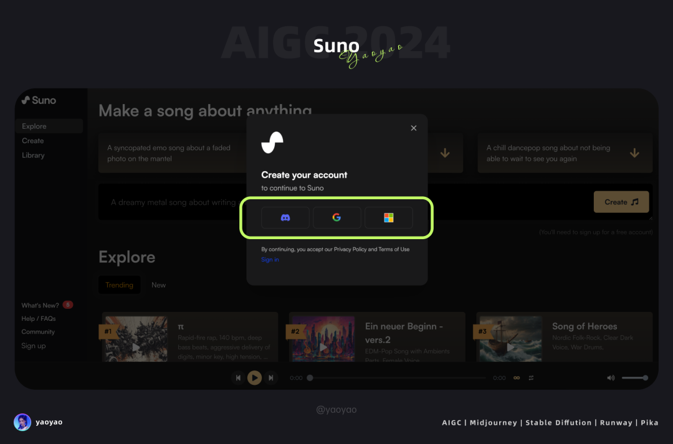Skip to the next track

click(271, 378)
